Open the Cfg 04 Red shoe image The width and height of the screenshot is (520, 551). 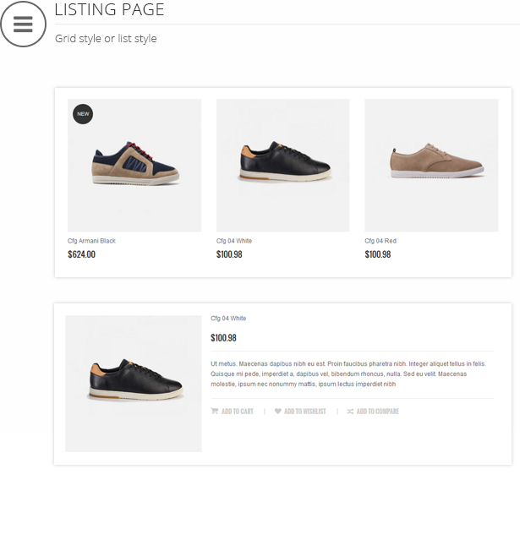[x=431, y=165]
